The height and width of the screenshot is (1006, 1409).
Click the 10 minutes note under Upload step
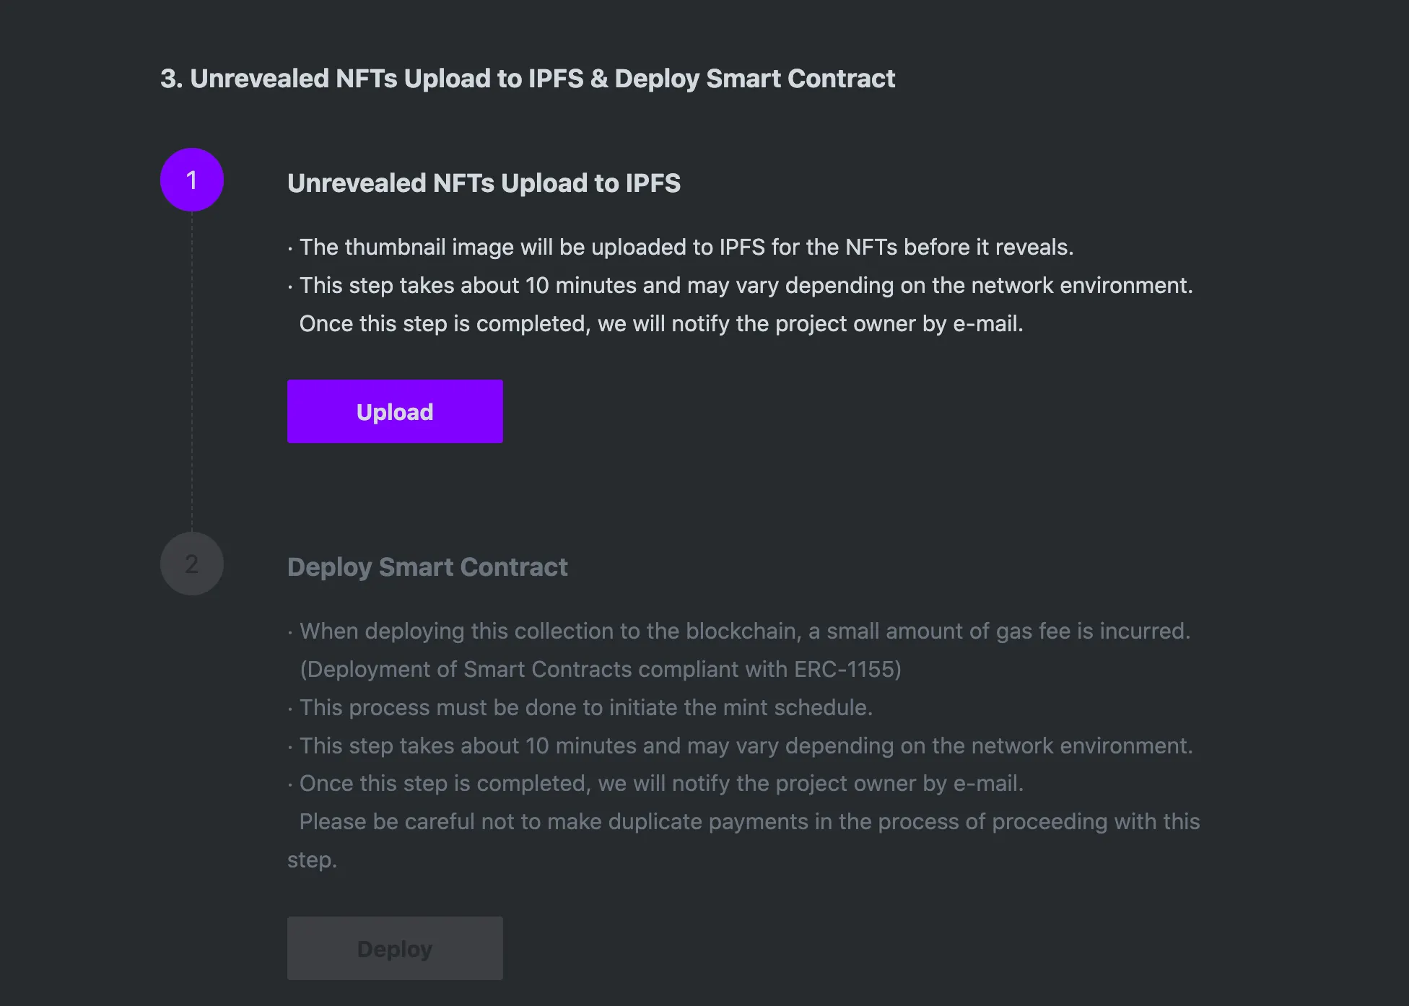click(x=746, y=286)
